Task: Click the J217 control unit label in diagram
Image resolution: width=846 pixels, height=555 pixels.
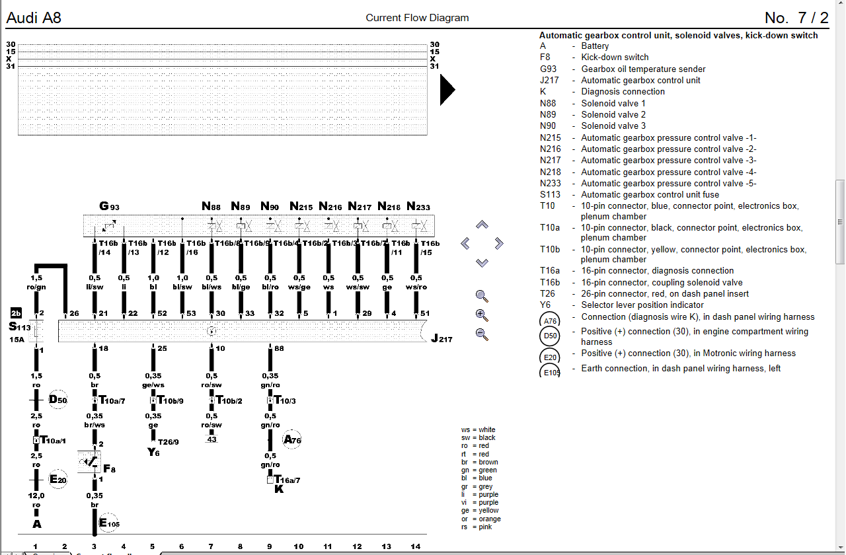Action: point(442,339)
